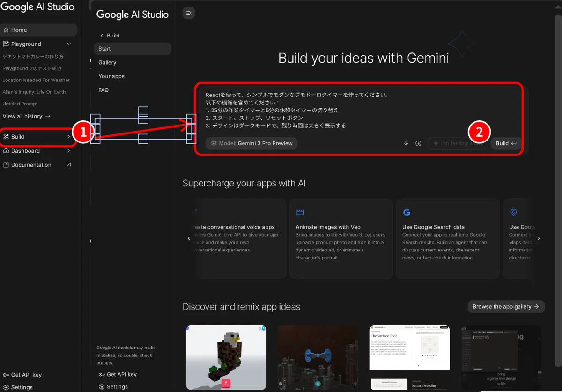Click the Build submit button
Screen dimensions: 562x392
[506, 143]
